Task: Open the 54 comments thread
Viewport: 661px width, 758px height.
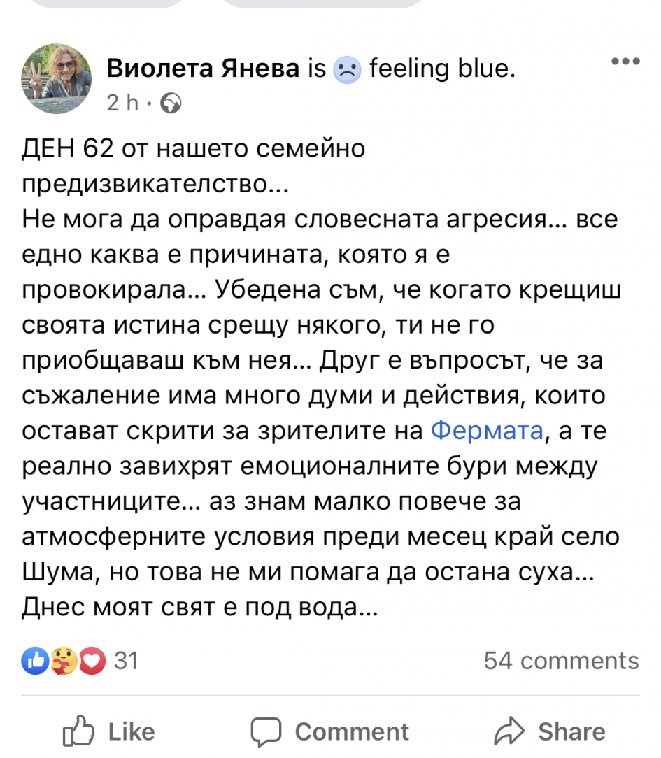Action: click(561, 661)
